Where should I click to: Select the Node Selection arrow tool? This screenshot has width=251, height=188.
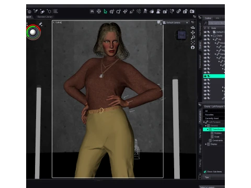point(105,11)
